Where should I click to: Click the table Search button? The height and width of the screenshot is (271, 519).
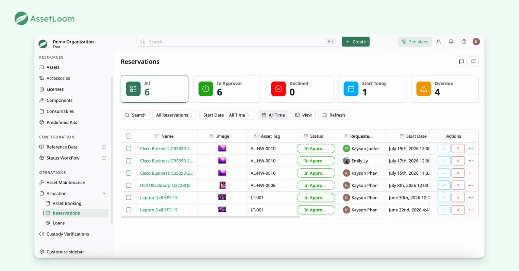click(x=135, y=115)
